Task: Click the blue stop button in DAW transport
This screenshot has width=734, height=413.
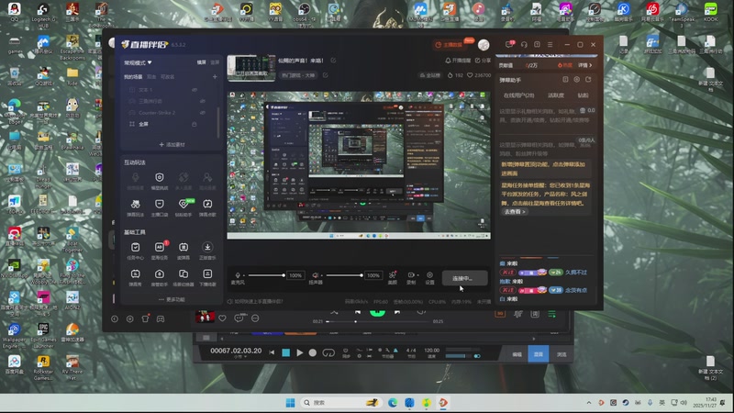Action: point(286,352)
